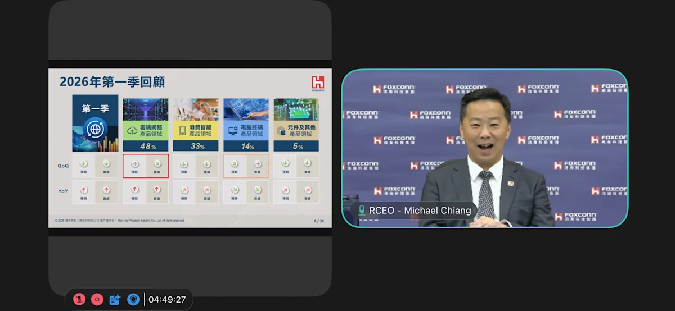
Task: Click the 33% figure on the slide
Action: [197, 146]
